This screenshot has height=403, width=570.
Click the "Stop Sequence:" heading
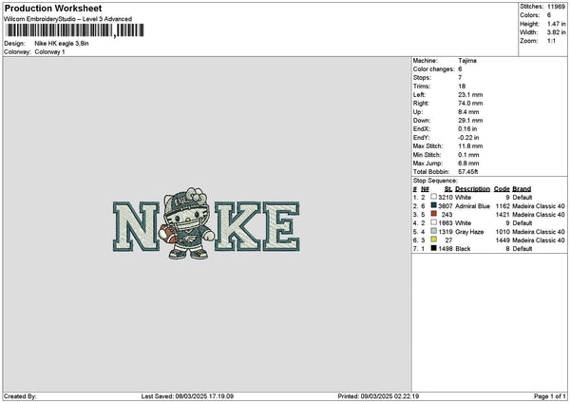tap(435, 181)
